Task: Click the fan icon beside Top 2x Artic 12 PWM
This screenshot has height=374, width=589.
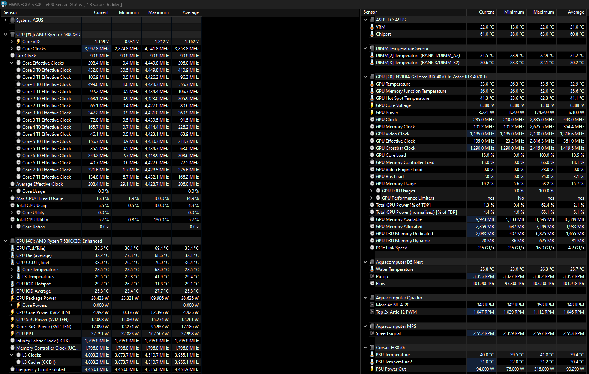Action: (372, 312)
